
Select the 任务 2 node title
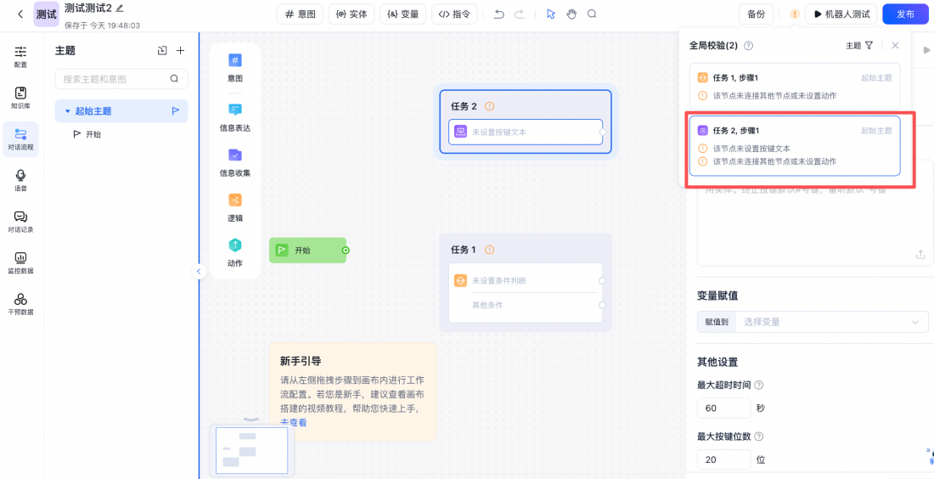click(x=464, y=106)
